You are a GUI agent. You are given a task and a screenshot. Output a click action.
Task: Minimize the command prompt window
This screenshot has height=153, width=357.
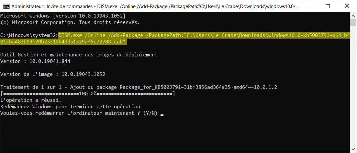[x=306, y=6]
